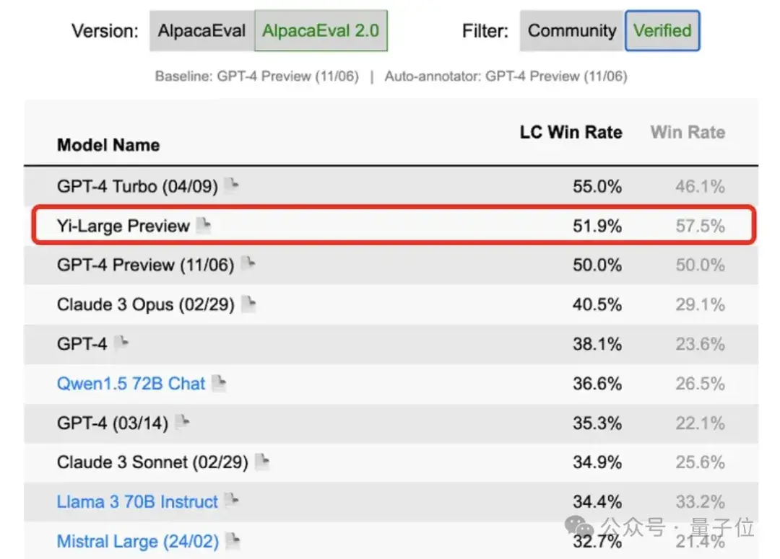
Task: Click document icon beside Yi-Large Preview
Action: [204, 226]
